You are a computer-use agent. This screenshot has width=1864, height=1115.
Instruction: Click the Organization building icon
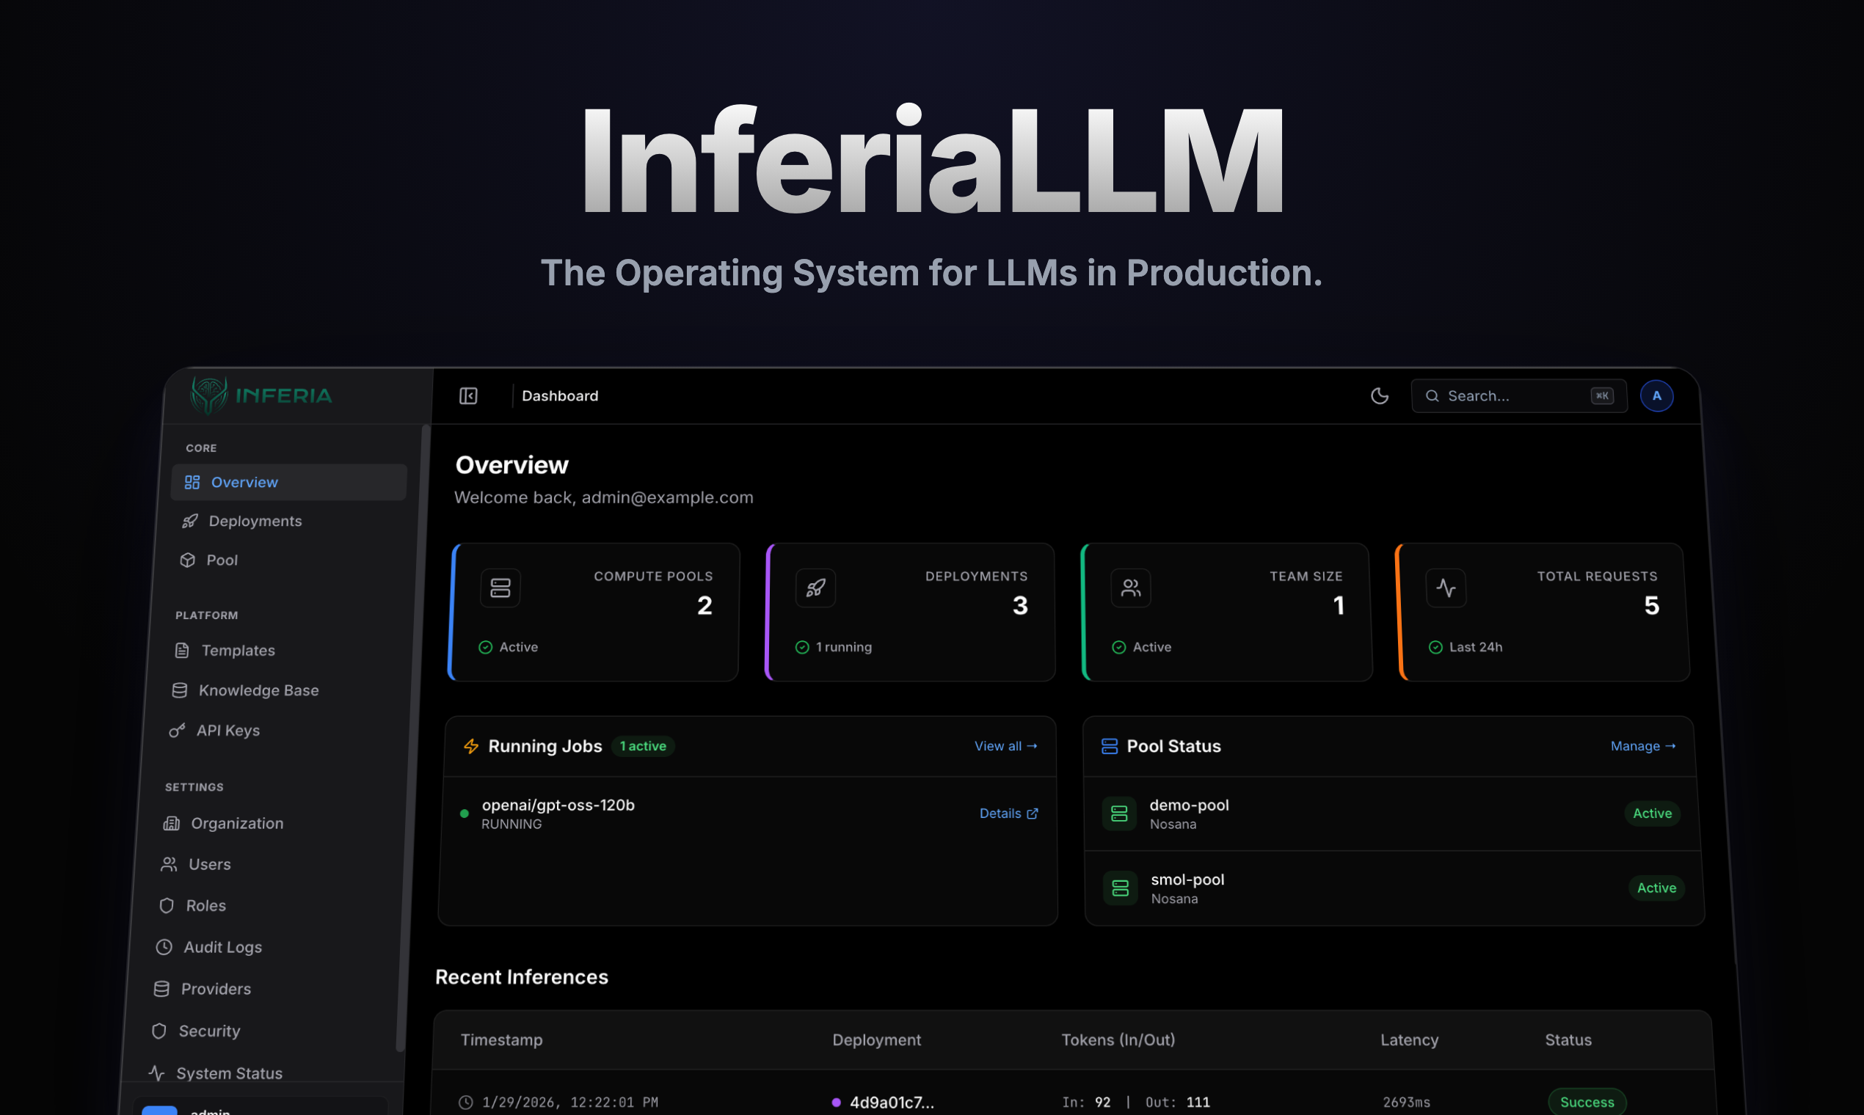(x=172, y=823)
